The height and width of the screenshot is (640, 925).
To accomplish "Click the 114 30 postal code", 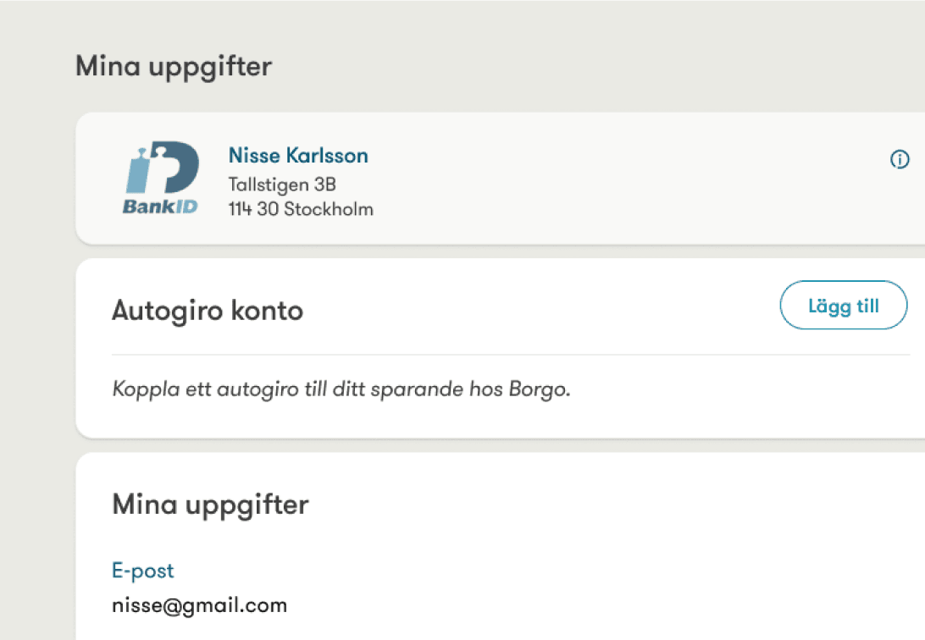I will tap(254, 209).
